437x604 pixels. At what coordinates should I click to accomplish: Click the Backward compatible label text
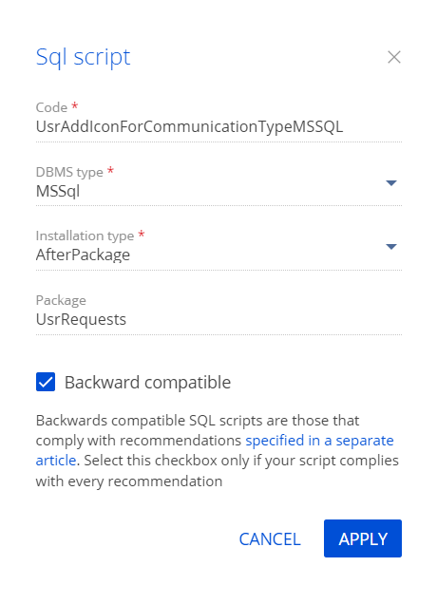pos(147,383)
